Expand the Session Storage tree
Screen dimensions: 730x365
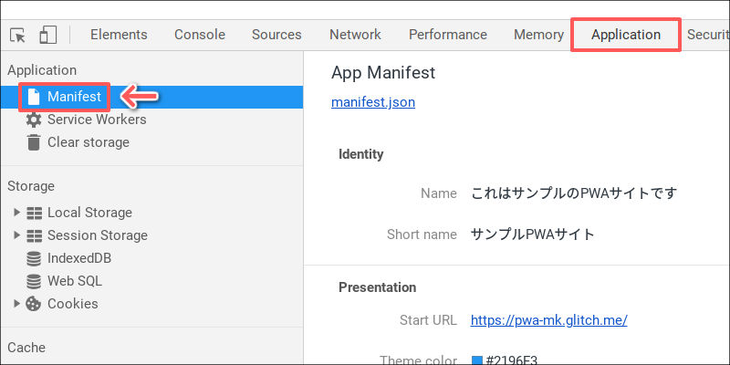coord(16,235)
